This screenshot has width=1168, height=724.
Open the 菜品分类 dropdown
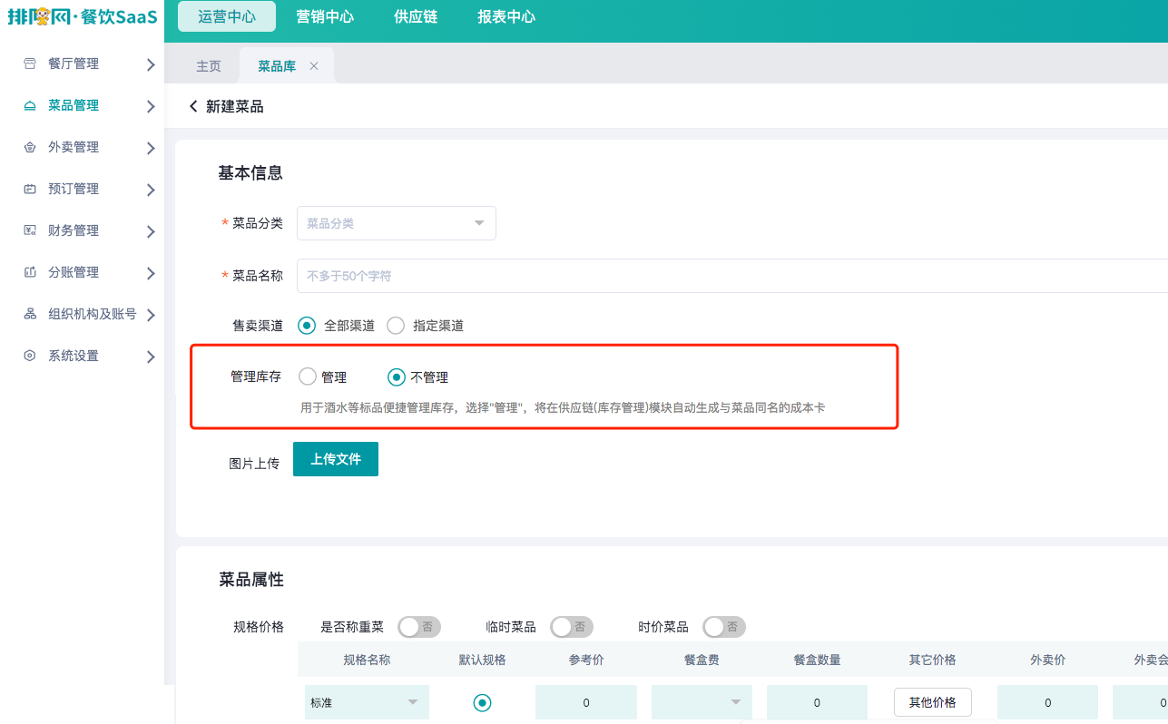pyautogui.click(x=397, y=223)
